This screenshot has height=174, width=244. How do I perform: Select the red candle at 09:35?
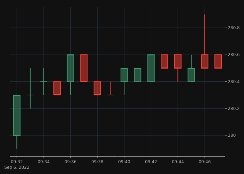57,88
